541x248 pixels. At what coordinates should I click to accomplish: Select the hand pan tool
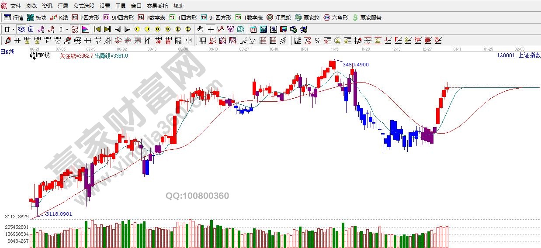tap(200, 29)
